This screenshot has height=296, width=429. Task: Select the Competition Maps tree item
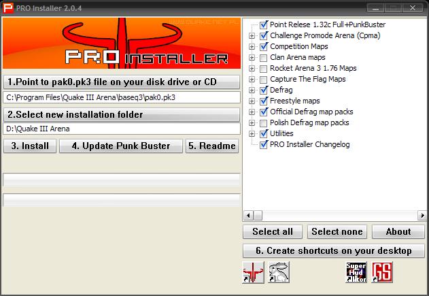point(298,46)
